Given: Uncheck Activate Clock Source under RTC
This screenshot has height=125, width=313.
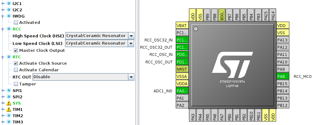Looking at the screenshot, I should 16,63.
